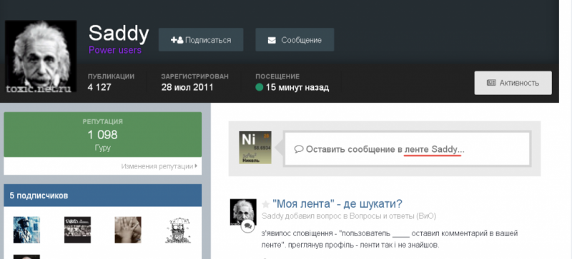
Task: Open the "Моя лента" - де шукати? post title
Action: [337, 204]
